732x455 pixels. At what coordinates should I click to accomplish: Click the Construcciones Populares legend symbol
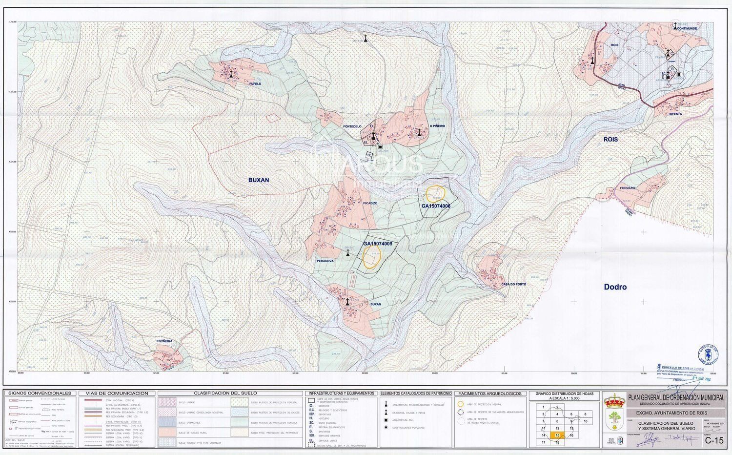(386, 427)
